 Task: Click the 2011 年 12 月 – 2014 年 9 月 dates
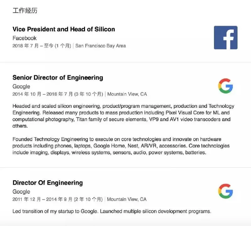[42, 199]
